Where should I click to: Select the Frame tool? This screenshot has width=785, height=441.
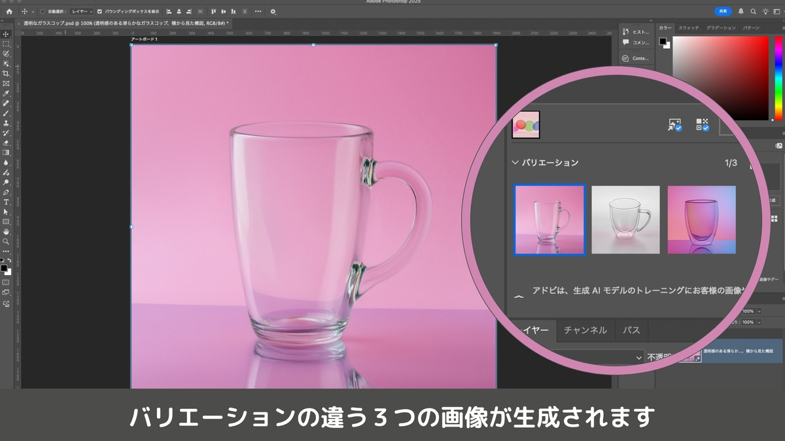[6, 83]
